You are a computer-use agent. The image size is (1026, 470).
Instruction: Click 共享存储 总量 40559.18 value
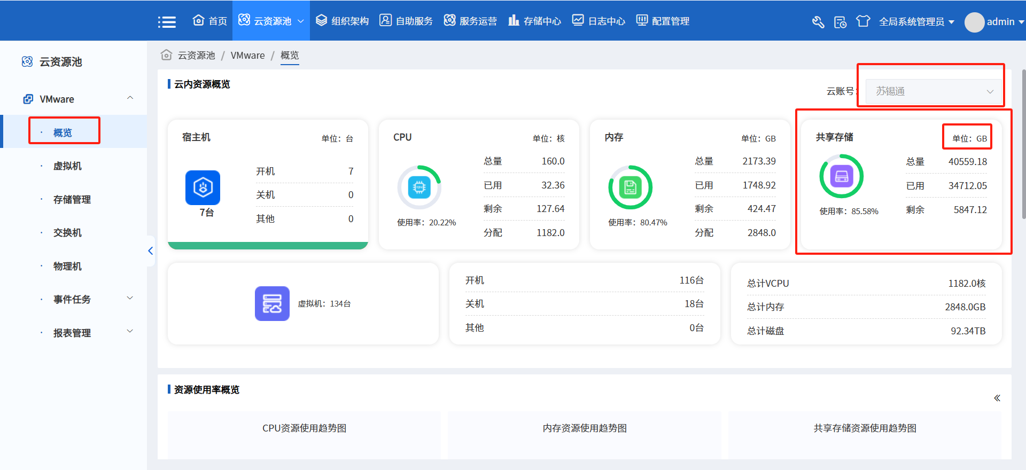tap(968, 161)
